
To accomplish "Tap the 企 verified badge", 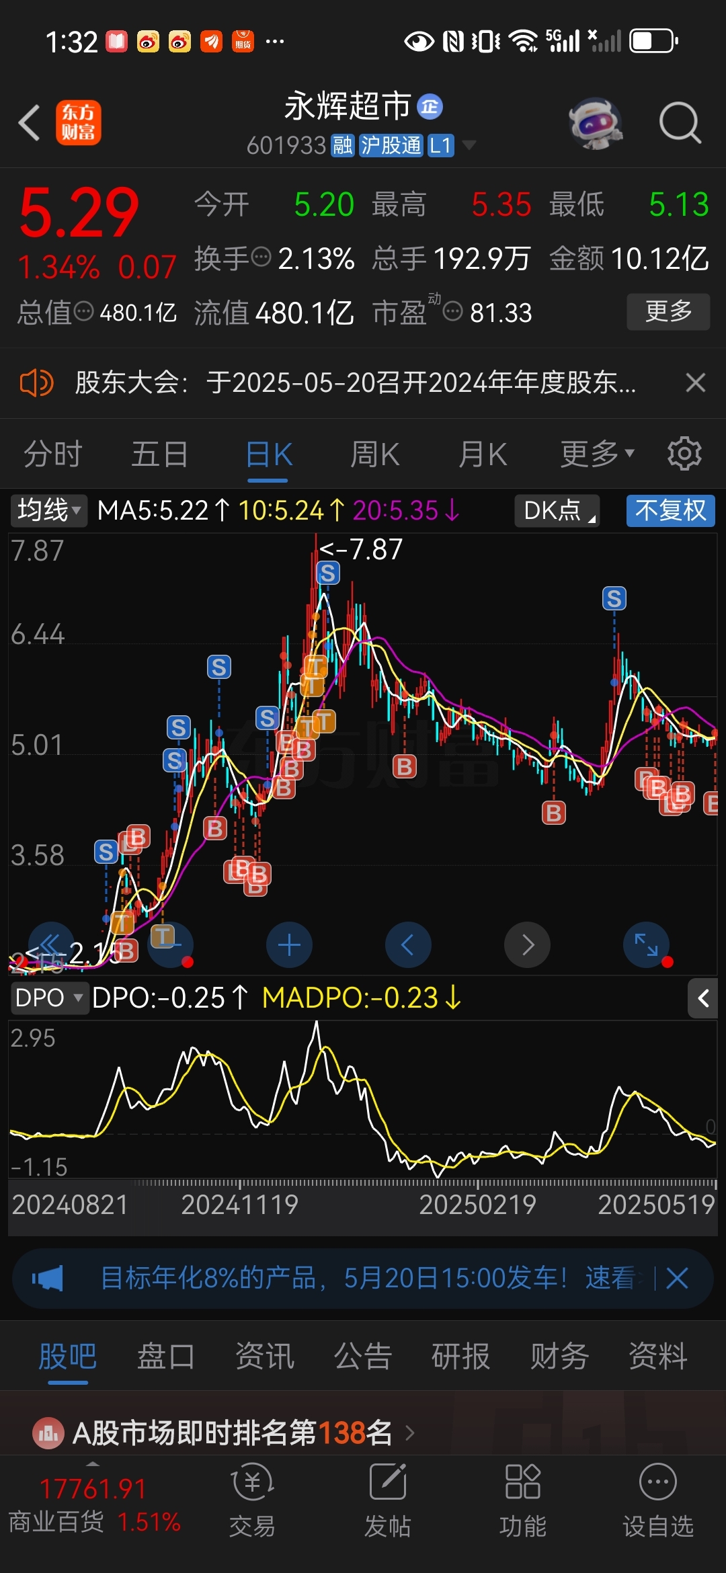I will coord(430,107).
